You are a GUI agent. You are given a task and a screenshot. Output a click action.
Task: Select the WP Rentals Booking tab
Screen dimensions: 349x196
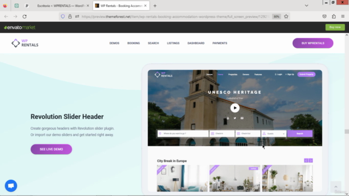[121, 6]
